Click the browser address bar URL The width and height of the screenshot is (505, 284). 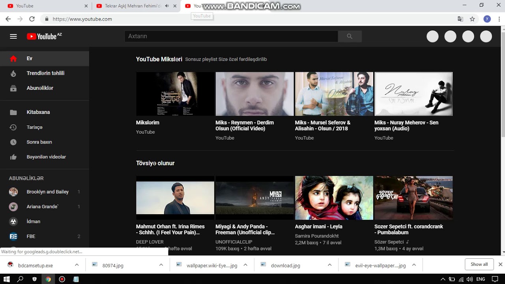[x=82, y=19]
